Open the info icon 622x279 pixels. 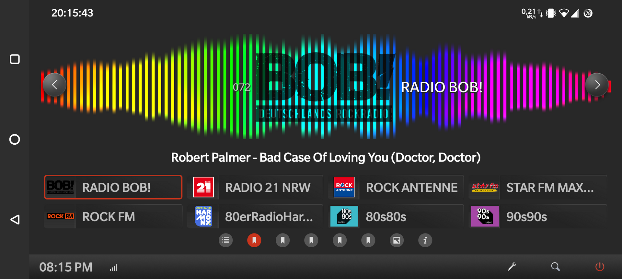[x=425, y=241]
